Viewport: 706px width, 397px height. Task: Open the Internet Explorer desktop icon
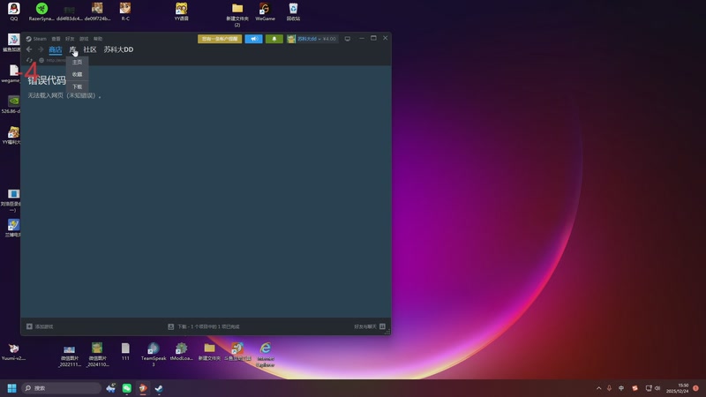coord(266,355)
